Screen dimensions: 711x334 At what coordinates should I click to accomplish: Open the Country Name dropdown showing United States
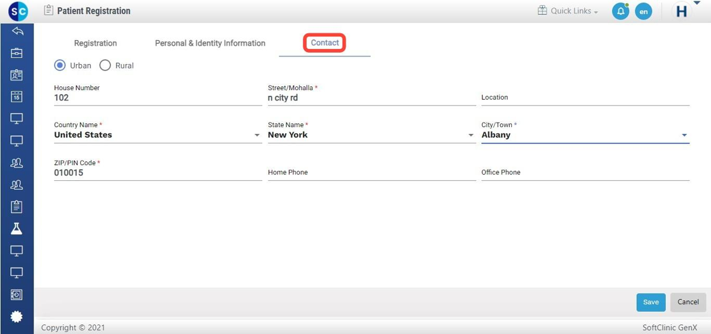158,135
